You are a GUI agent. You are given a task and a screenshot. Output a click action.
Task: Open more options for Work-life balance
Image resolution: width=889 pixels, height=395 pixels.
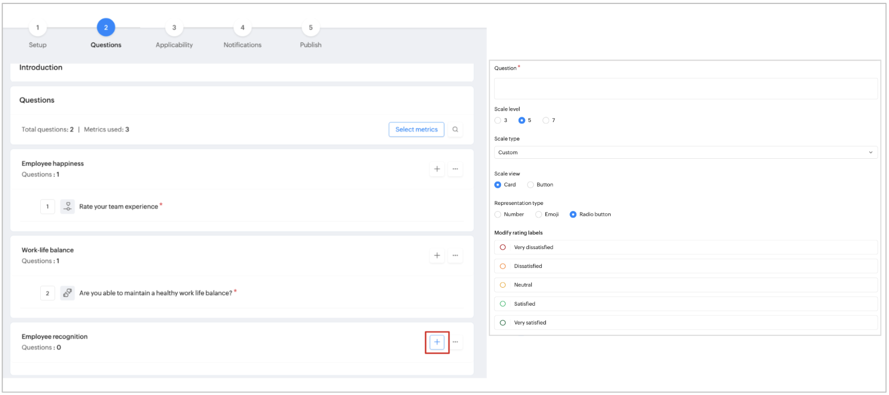coord(455,256)
